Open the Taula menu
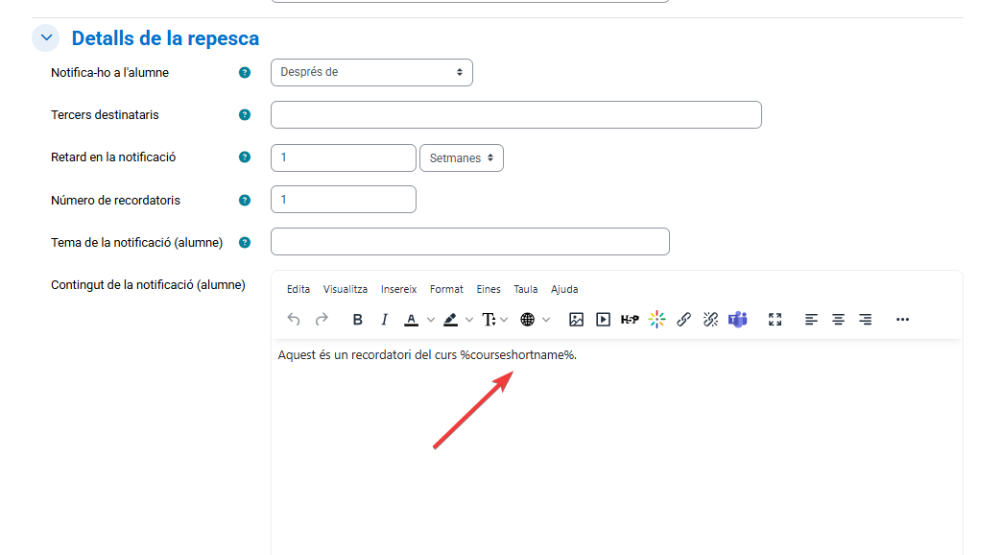The image size is (1002, 555). (x=525, y=289)
